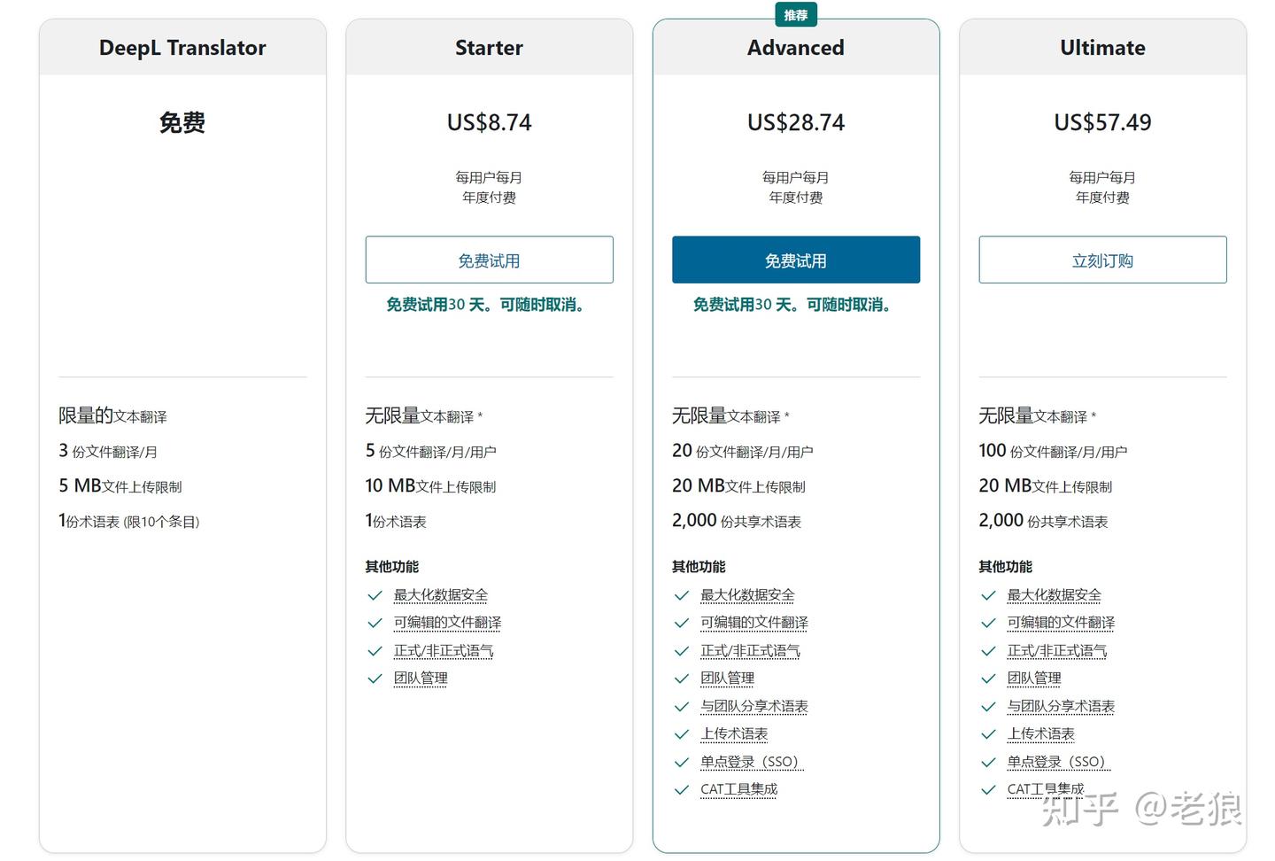Click 限量的文本翻译 in the free plan
Viewport: 1275px width, 861px height.
point(112,415)
